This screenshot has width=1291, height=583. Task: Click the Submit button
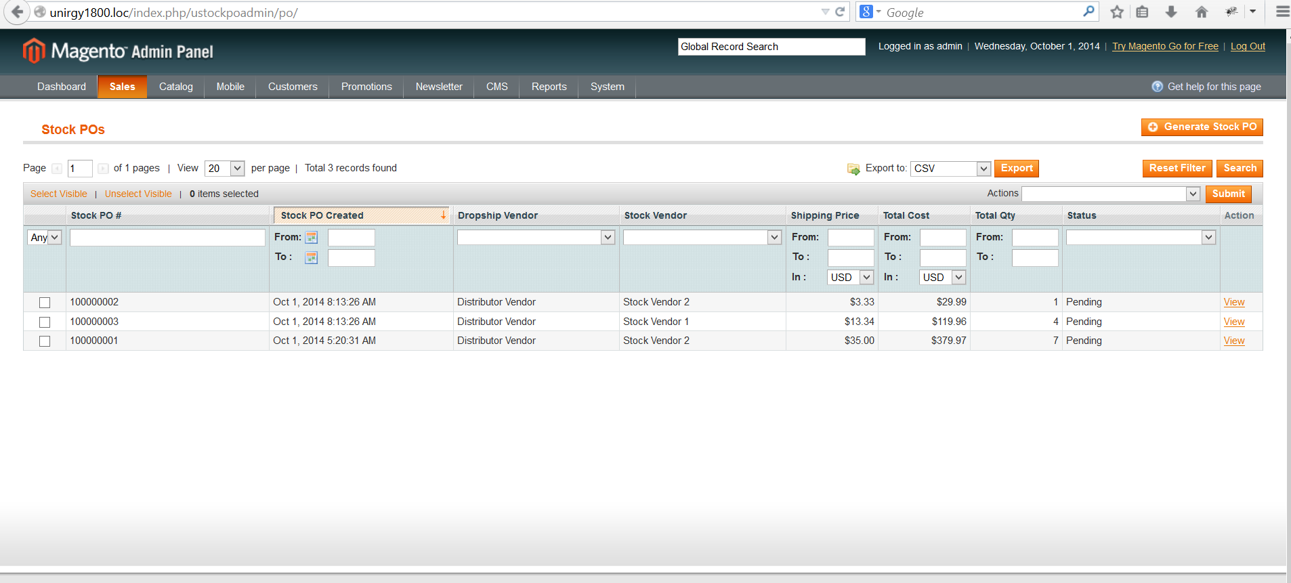tap(1228, 194)
